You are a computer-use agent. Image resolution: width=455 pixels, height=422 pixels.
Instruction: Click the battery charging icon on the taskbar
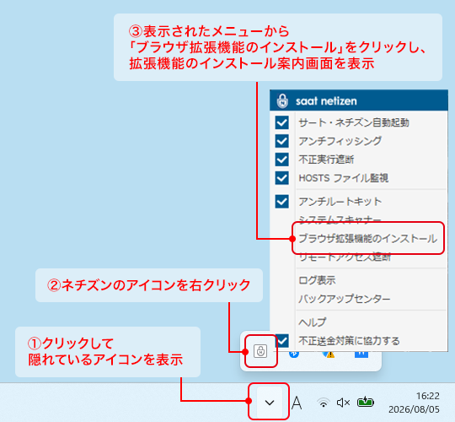pyautogui.click(x=366, y=403)
